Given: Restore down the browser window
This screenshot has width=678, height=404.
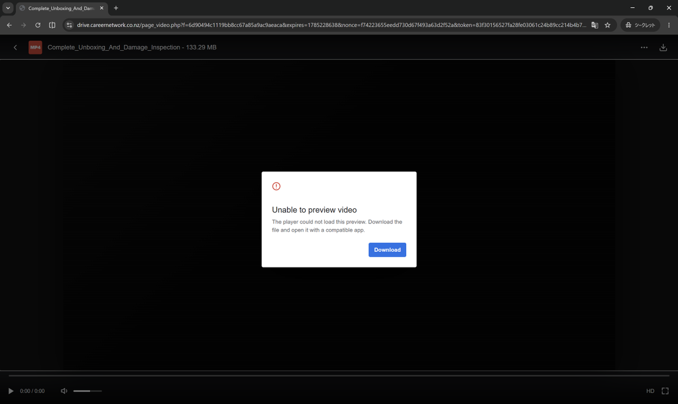Looking at the screenshot, I should pyautogui.click(x=650, y=8).
